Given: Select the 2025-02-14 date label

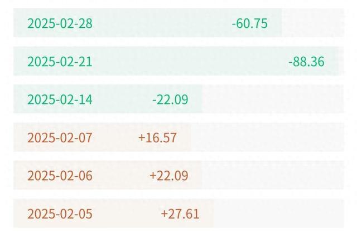Looking at the screenshot, I should [60, 99].
